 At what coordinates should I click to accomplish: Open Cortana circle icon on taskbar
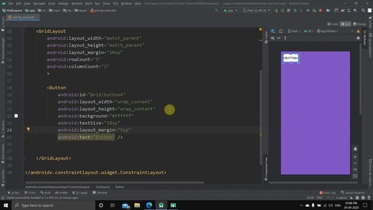(101, 205)
